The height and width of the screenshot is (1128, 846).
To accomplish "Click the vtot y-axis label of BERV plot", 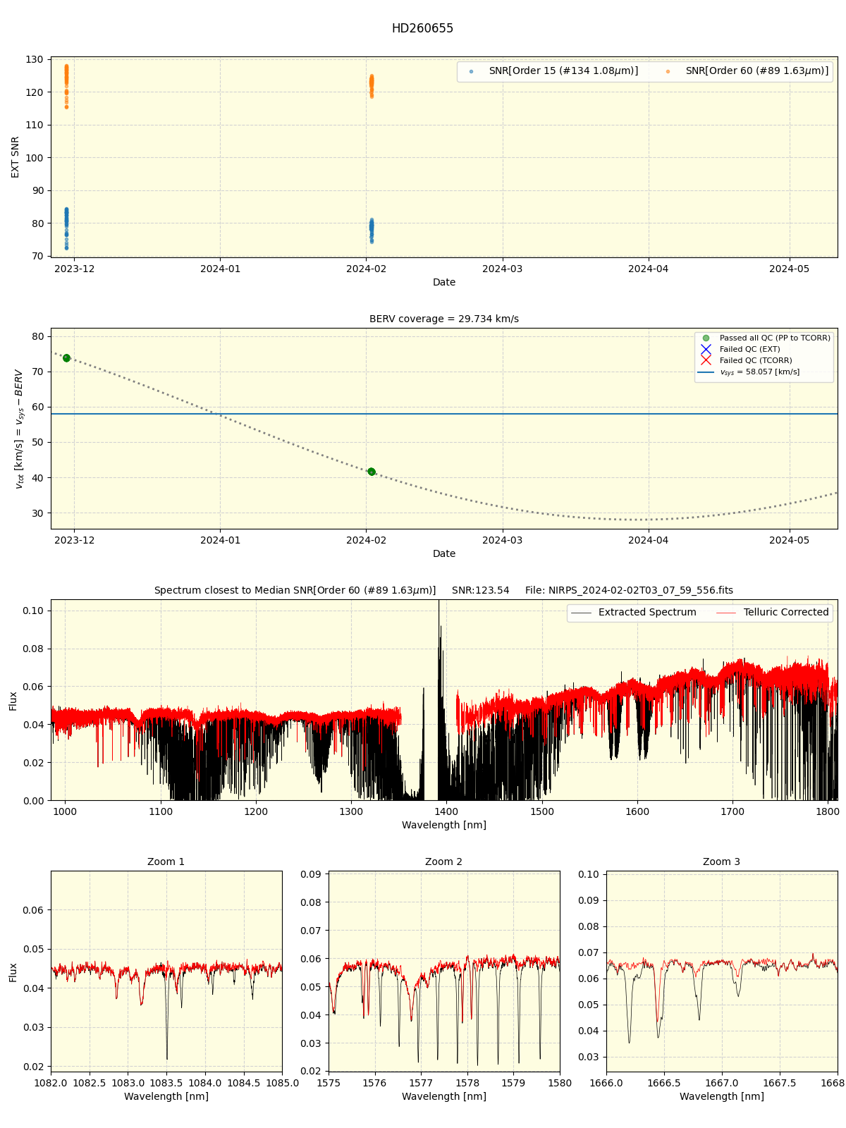I will tap(19, 429).
